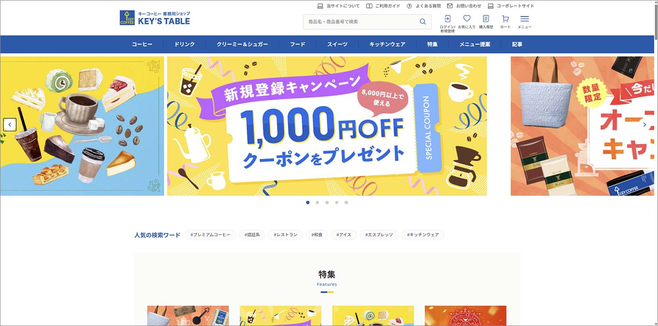
Task: Open the お問い合わせ mail icon link
Action: coord(464,6)
